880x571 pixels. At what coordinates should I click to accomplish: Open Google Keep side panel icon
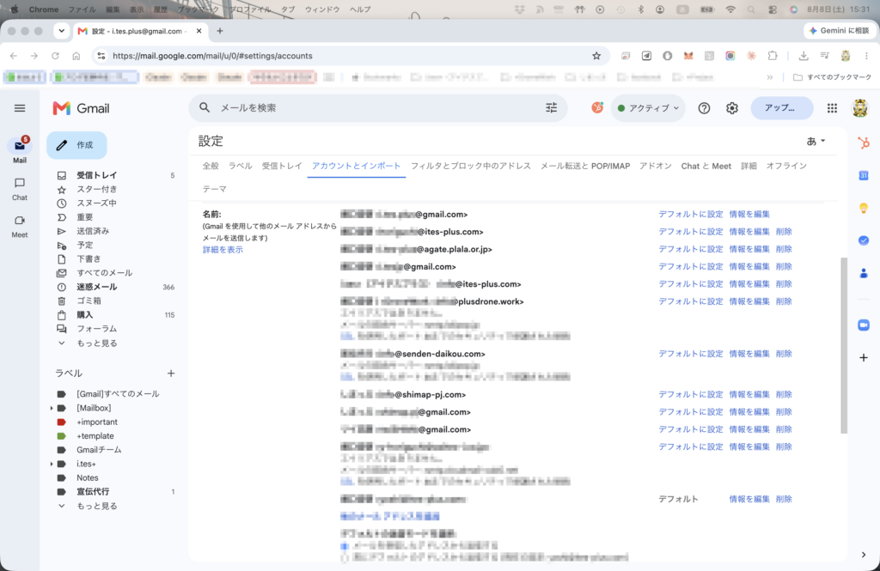(863, 208)
